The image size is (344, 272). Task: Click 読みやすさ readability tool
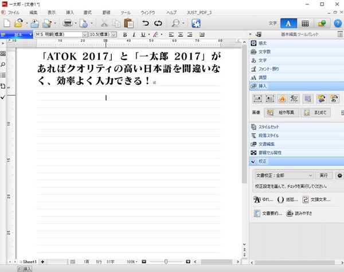click(299, 213)
